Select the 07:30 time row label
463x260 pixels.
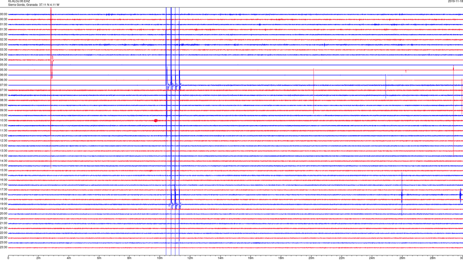(3, 90)
